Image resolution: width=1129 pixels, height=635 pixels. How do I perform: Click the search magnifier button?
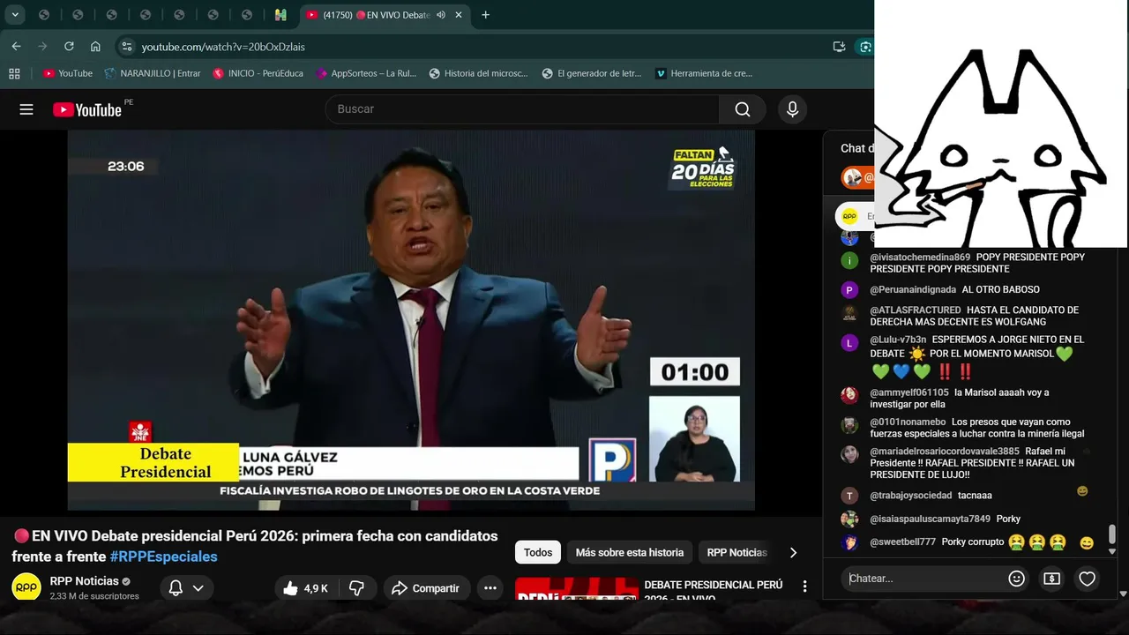click(x=743, y=109)
